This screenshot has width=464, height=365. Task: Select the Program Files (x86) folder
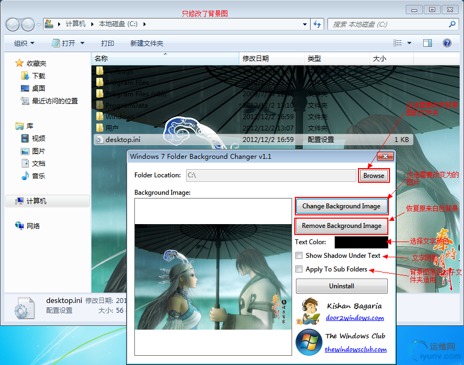[131, 94]
